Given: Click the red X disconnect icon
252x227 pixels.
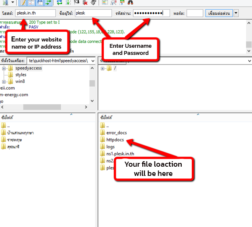Looking at the screenshot, I should point(85,2).
